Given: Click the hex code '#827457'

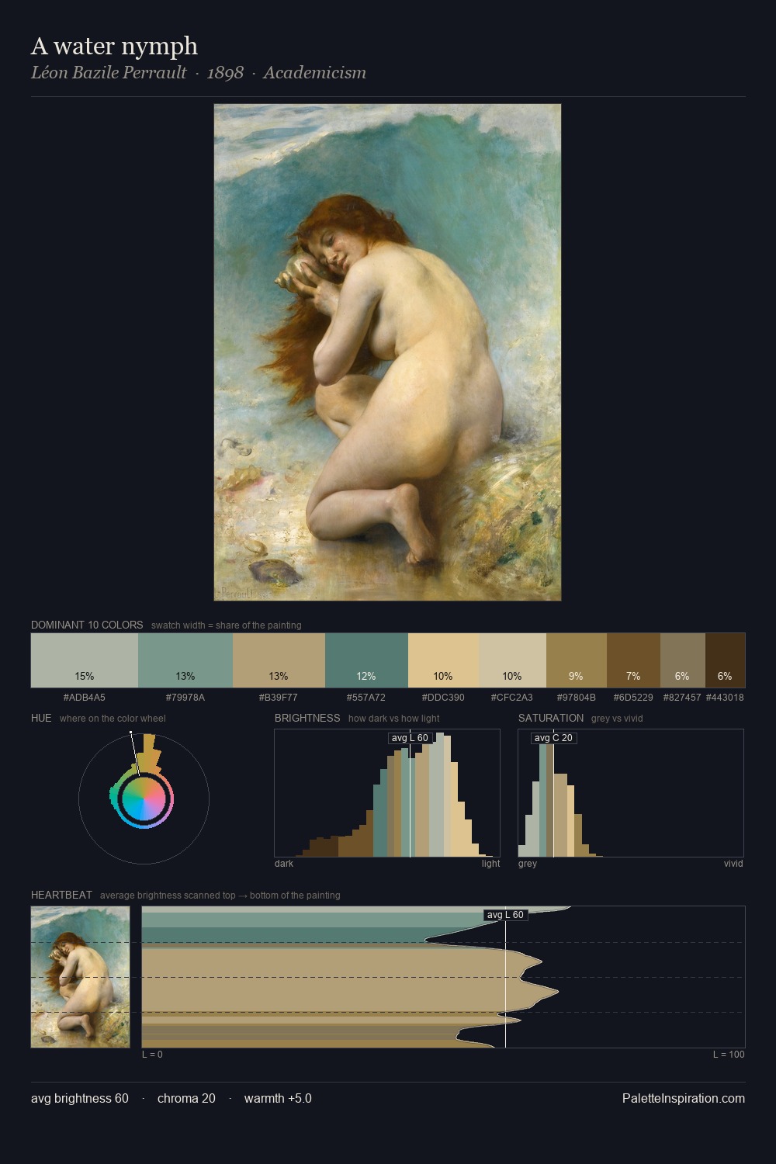Looking at the screenshot, I should [x=682, y=698].
